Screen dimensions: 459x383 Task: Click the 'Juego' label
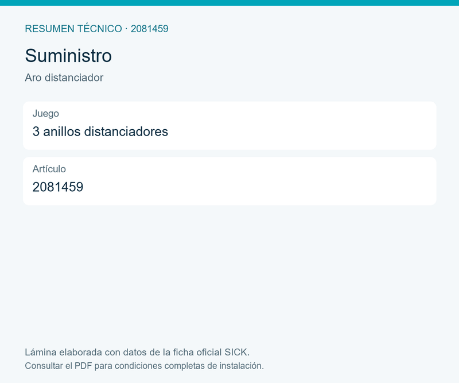point(46,113)
